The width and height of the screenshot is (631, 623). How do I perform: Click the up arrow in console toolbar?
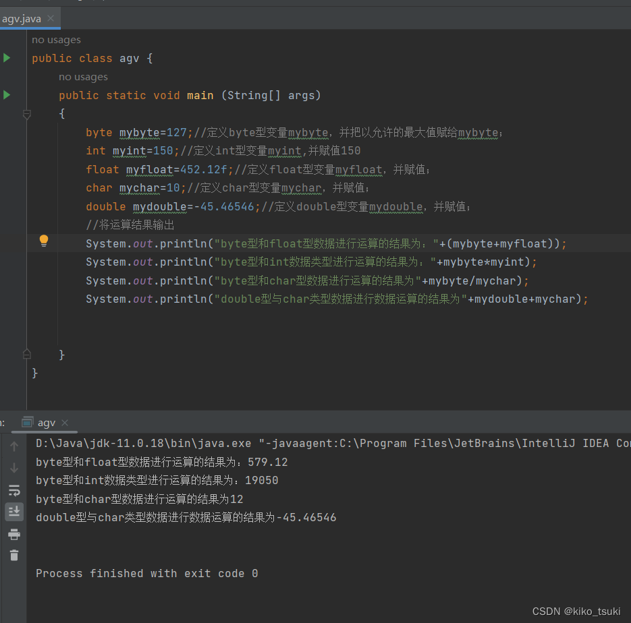pyautogui.click(x=13, y=446)
